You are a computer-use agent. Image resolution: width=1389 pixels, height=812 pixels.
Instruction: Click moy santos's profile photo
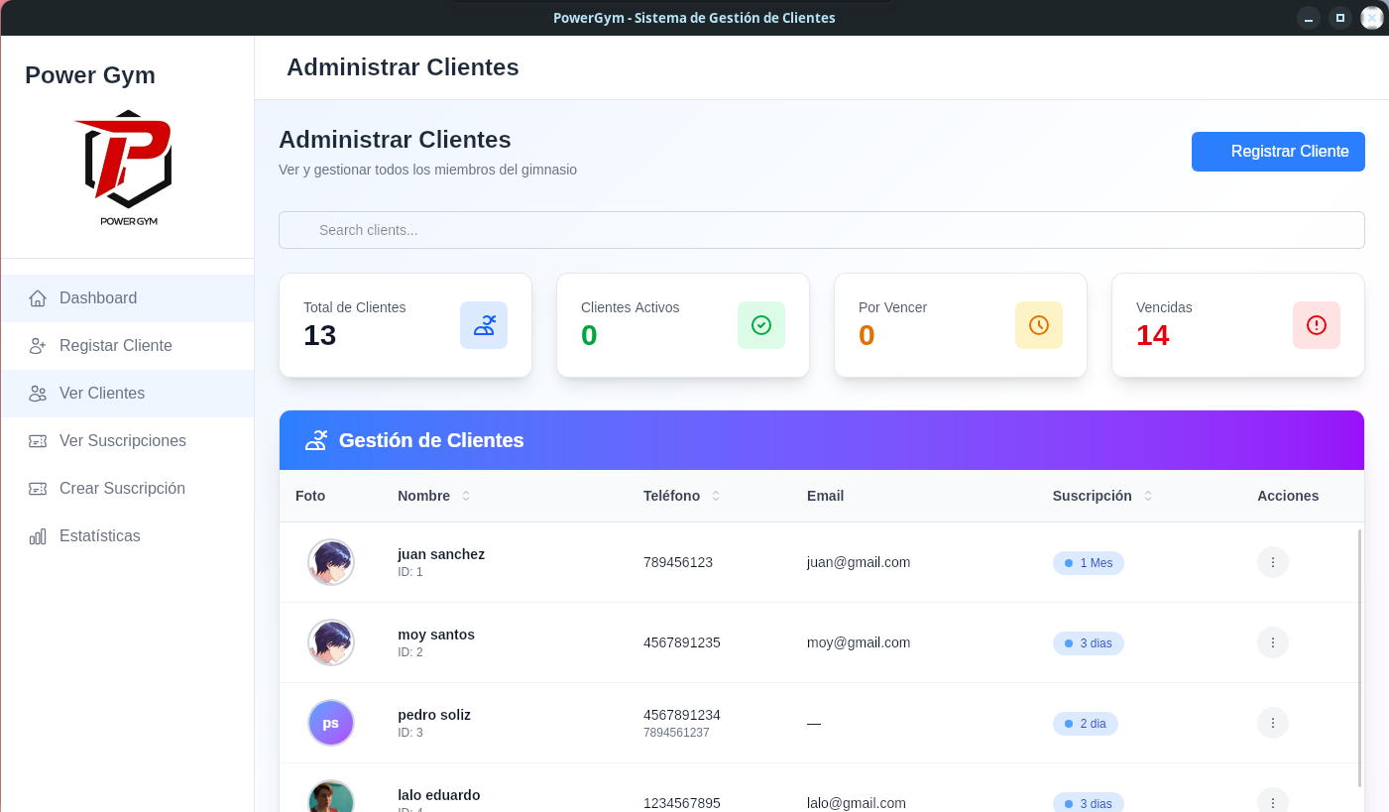click(x=331, y=642)
